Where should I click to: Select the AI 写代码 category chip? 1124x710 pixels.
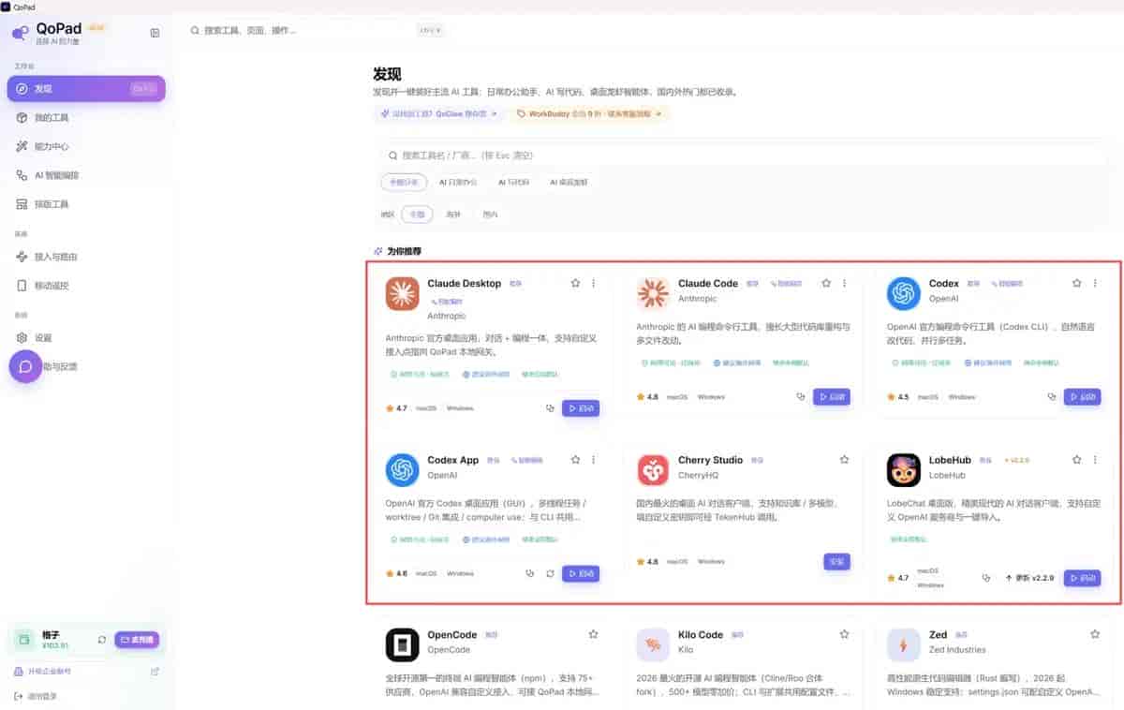click(x=513, y=183)
